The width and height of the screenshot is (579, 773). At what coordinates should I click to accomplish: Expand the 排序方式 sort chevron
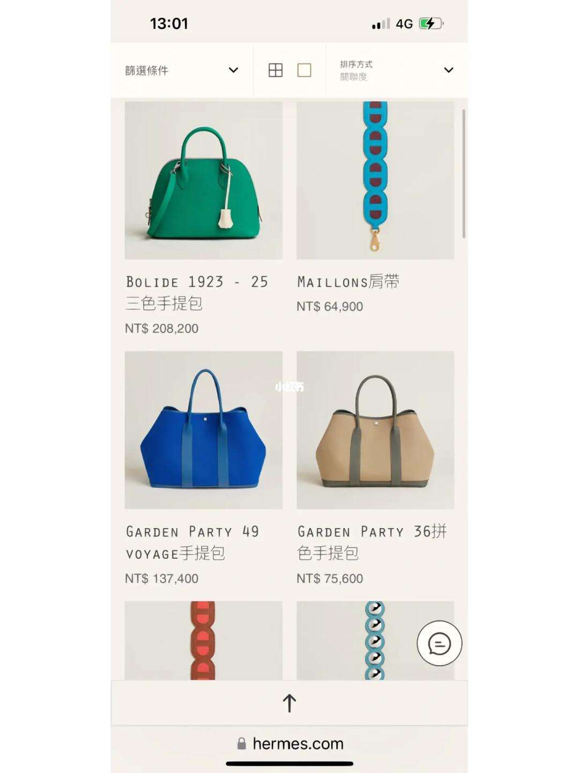[x=449, y=70]
